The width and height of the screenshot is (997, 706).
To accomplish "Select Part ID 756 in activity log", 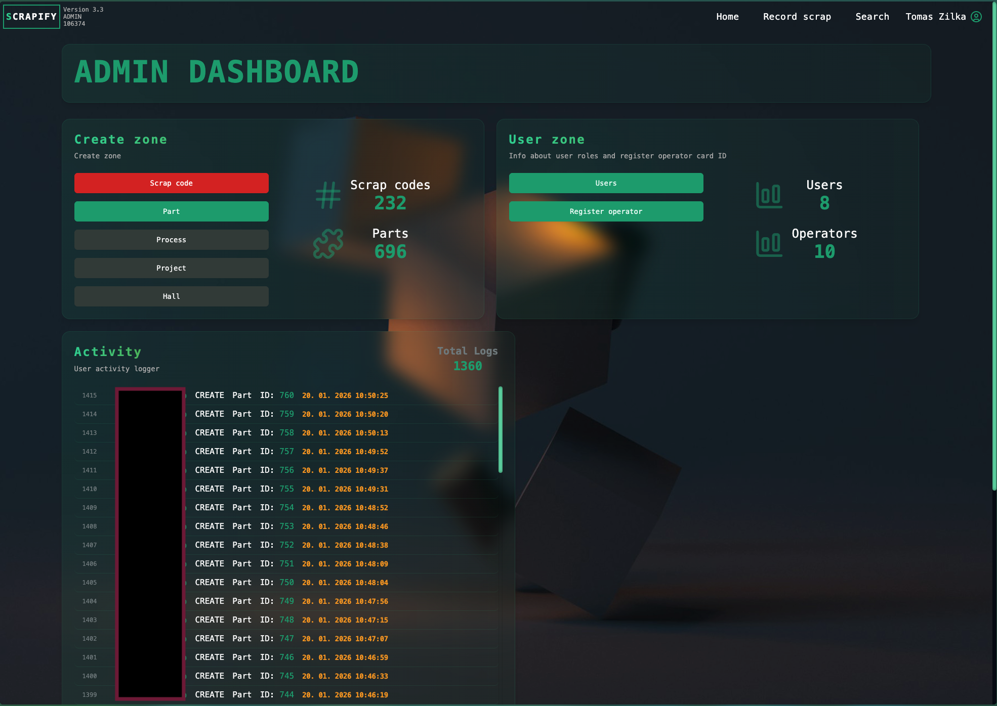I will [286, 470].
